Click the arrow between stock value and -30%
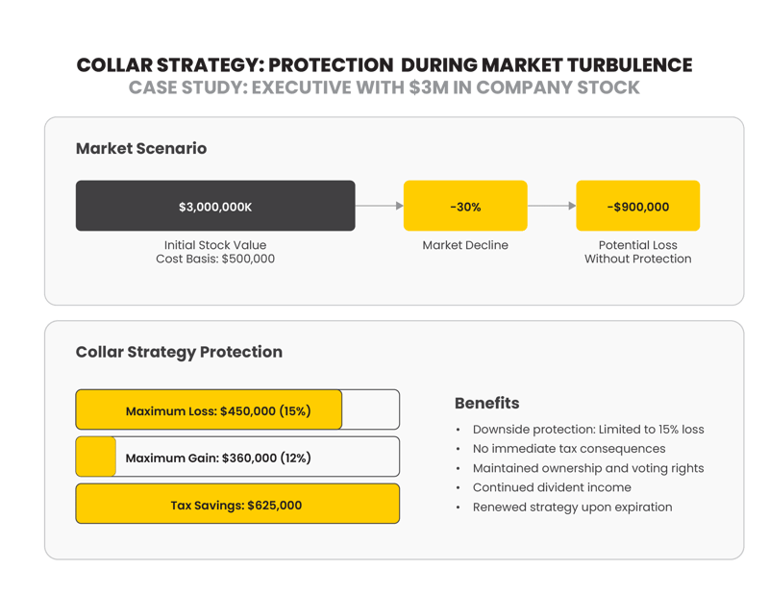 [x=379, y=206]
